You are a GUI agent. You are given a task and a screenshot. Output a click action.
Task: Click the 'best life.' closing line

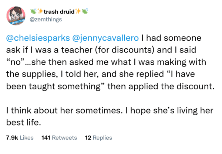[24, 122]
